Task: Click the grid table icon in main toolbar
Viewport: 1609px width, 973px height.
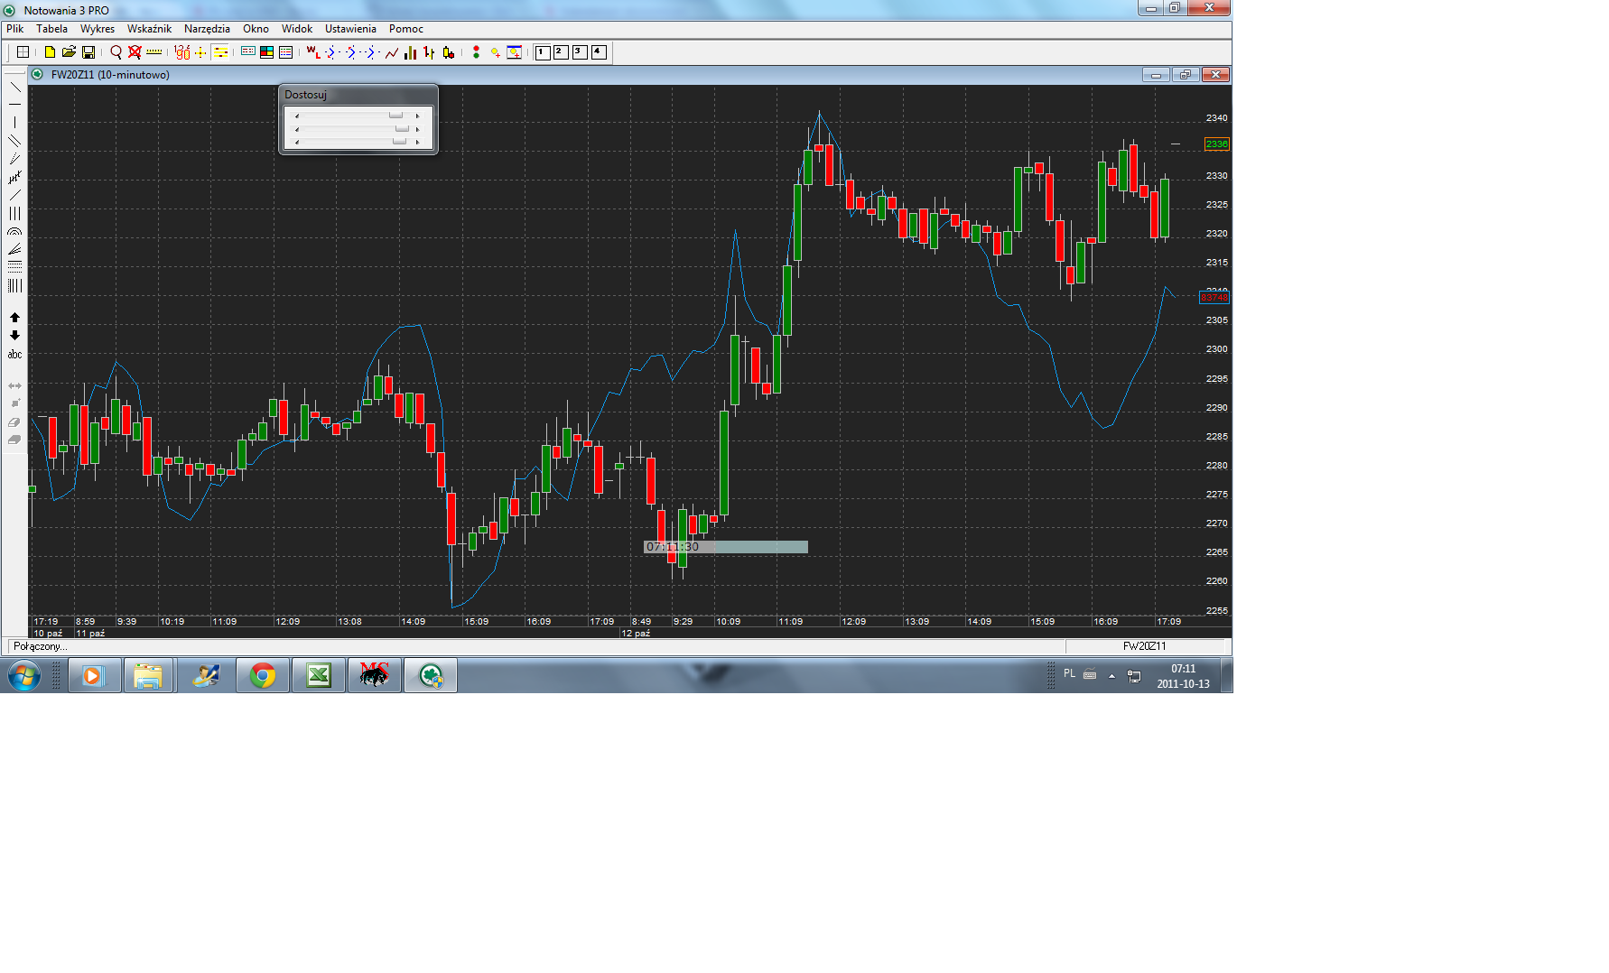Action: click(23, 52)
